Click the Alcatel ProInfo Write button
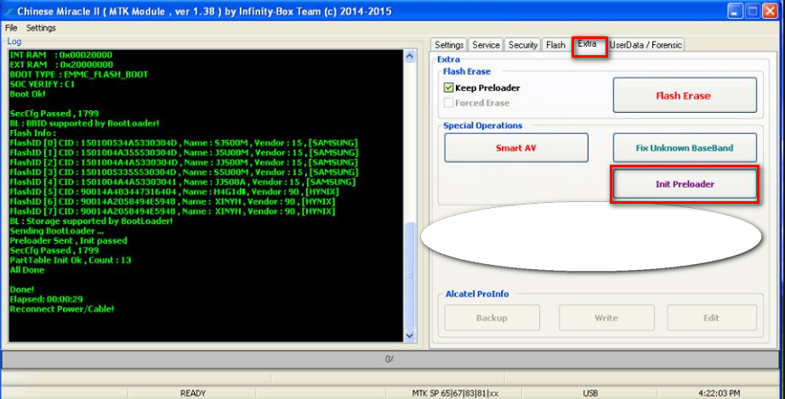 point(606,318)
